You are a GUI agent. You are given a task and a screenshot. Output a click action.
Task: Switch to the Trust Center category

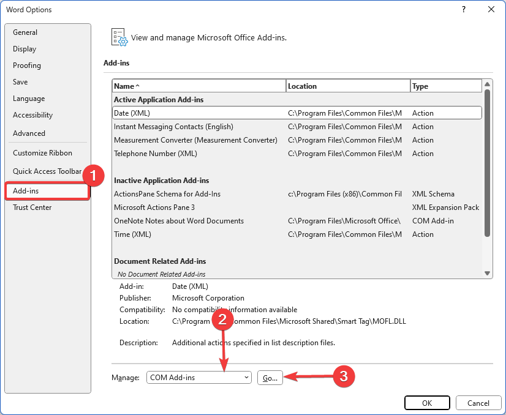[32, 207]
